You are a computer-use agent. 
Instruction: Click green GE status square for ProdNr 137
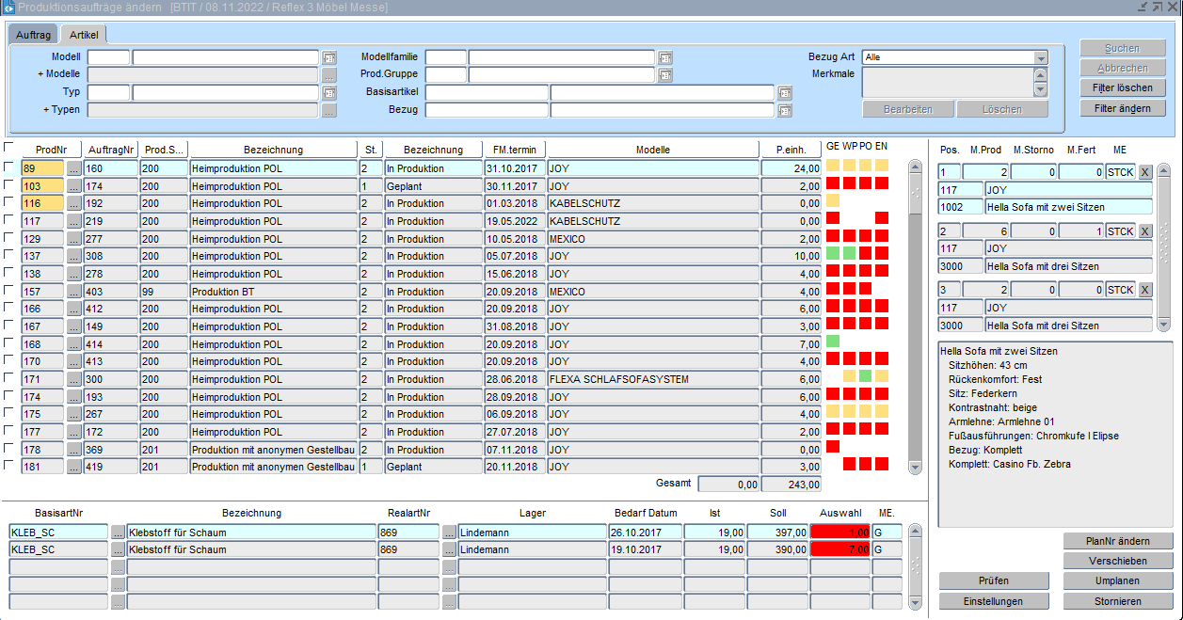pyautogui.click(x=833, y=254)
